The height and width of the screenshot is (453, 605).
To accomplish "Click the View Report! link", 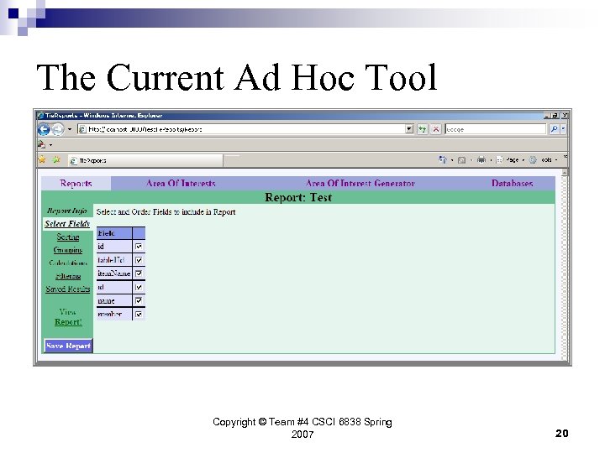I will coord(68,317).
